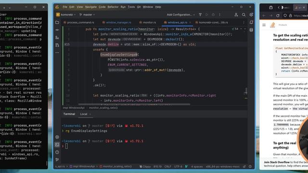Open the Add Configuration dropdown
Image resolution: width=308 pixels, height=173 pixels.
pyautogui.click(x=181, y=15)
